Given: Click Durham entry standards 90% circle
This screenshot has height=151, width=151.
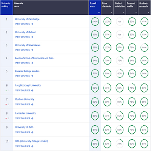Looking at the screenshot, I should click(107, 102).
